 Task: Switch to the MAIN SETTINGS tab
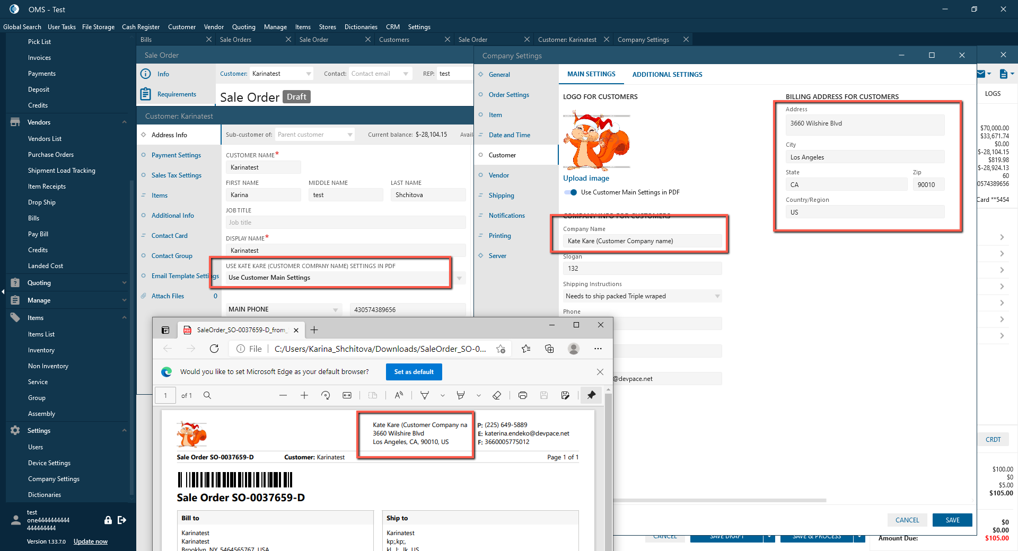(591, 74)
